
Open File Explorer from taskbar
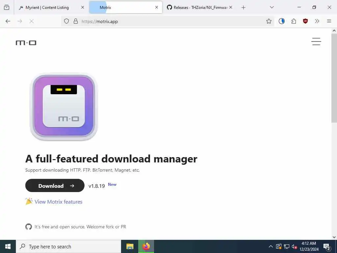tap(130, 246)
